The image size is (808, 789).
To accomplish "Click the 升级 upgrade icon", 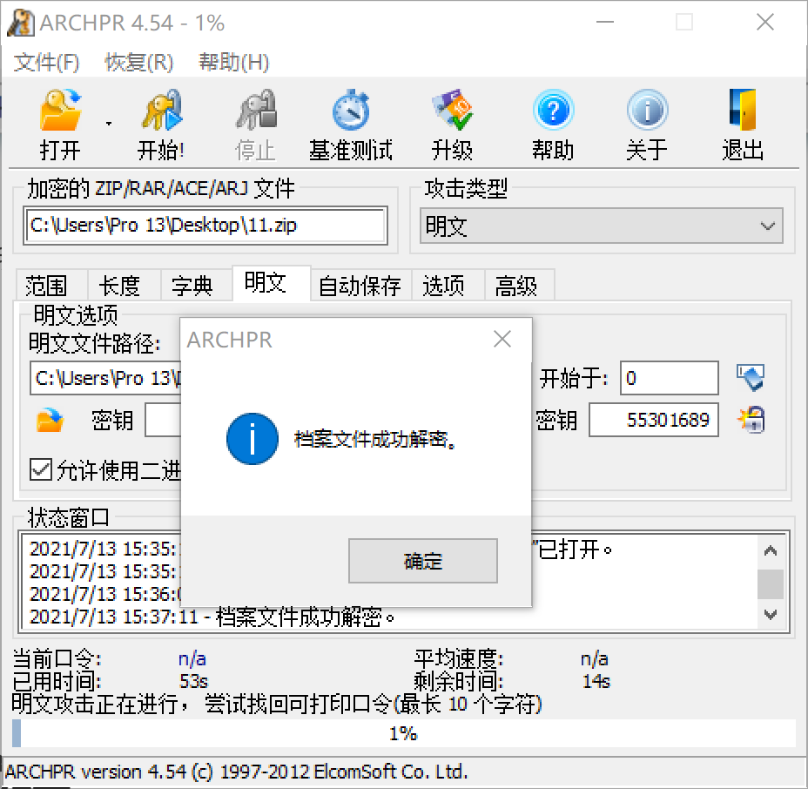I will click(452, 110).
